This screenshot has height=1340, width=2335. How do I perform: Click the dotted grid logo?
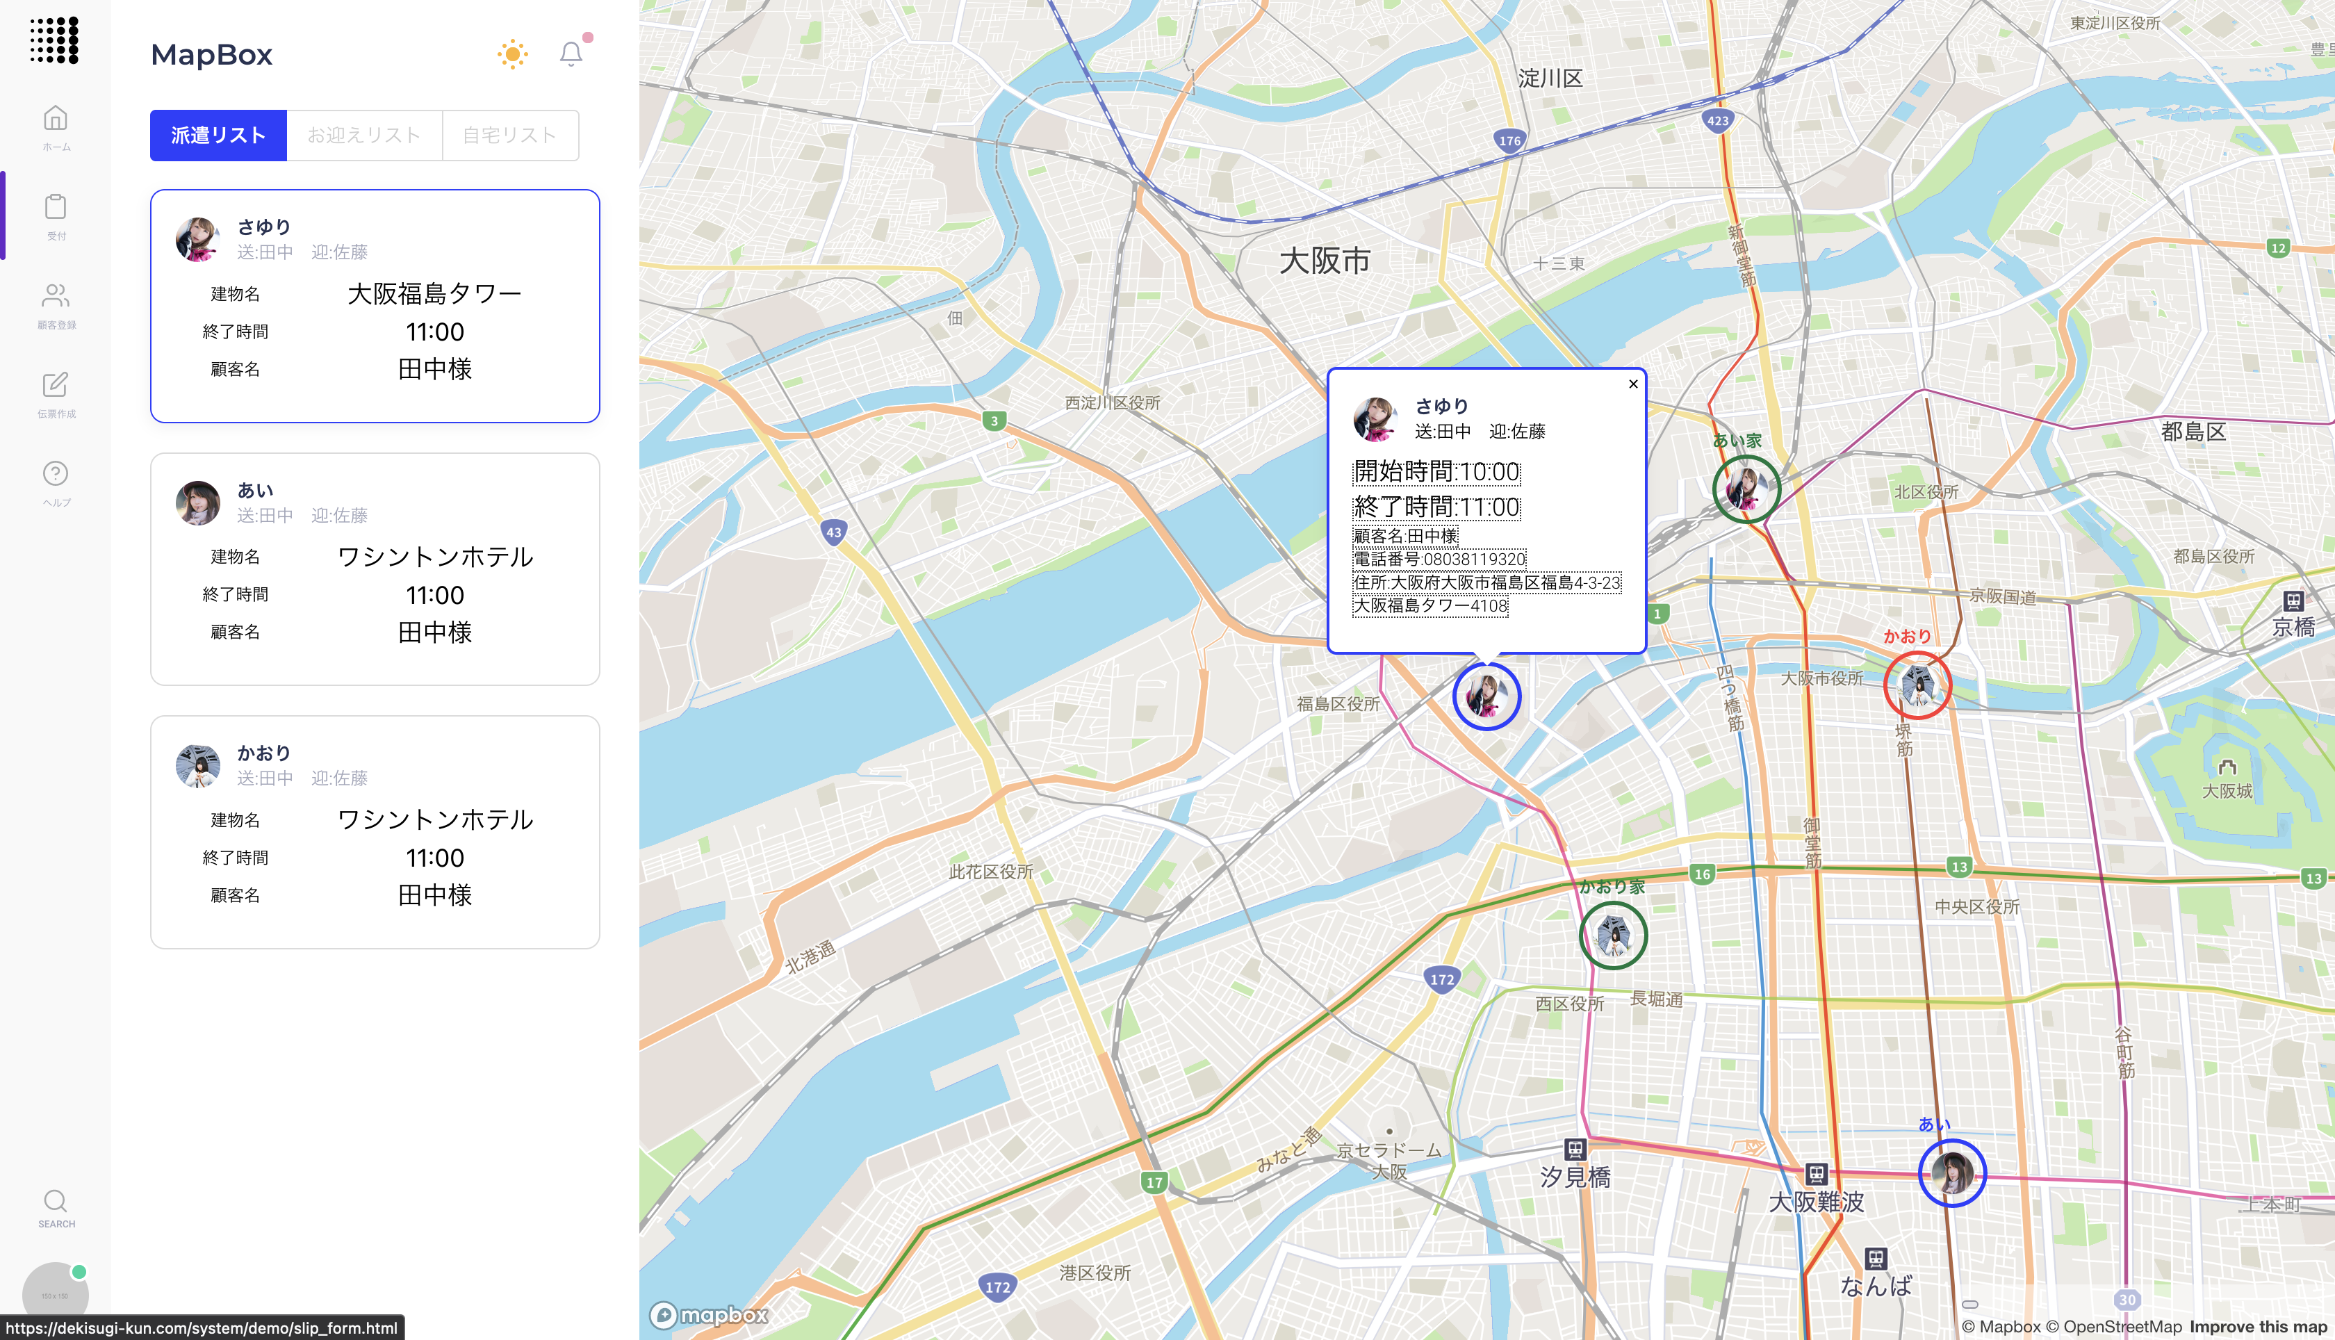click(54, 40)
